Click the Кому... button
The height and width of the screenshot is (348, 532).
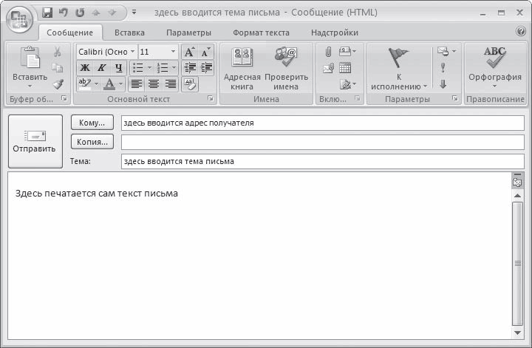(x=92, y=123)
